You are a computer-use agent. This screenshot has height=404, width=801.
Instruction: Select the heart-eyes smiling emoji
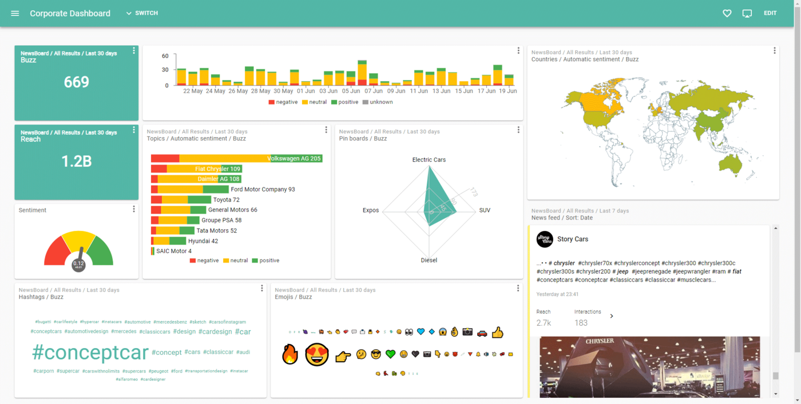[316, 355]
